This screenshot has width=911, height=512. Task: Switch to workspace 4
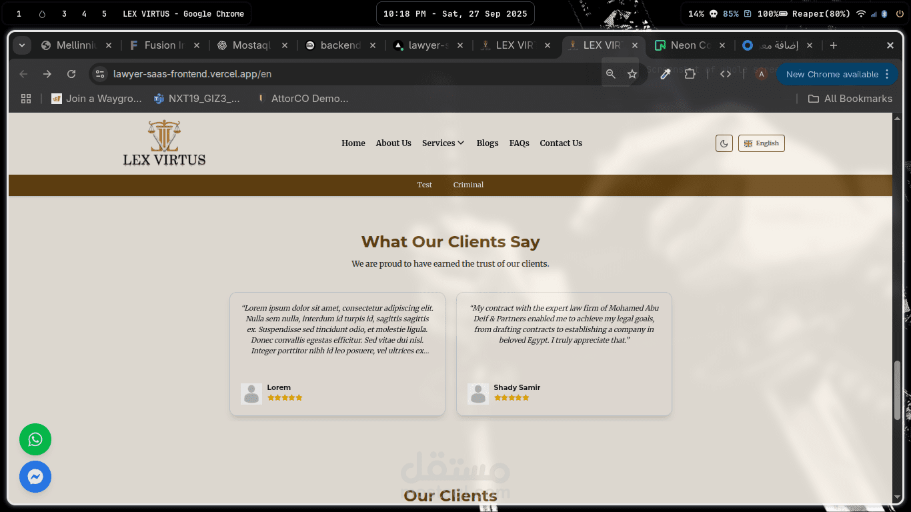(84, 13)
